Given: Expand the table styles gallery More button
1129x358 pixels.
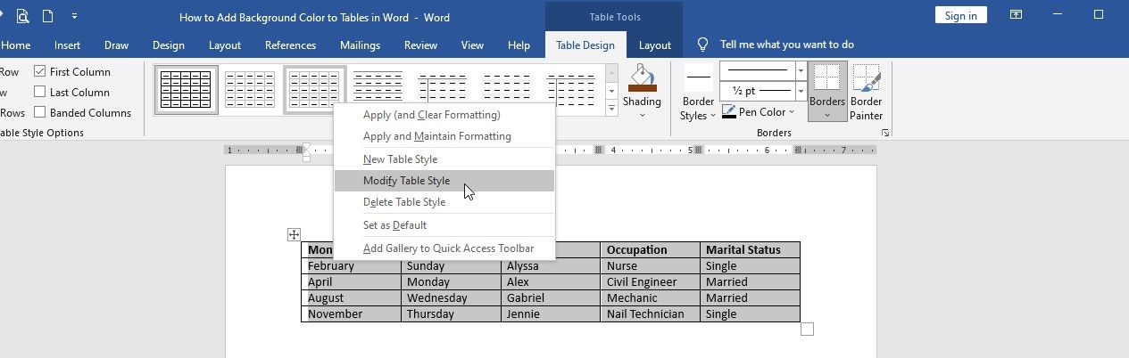Looking at the screenshot, I should pos(611,109).
